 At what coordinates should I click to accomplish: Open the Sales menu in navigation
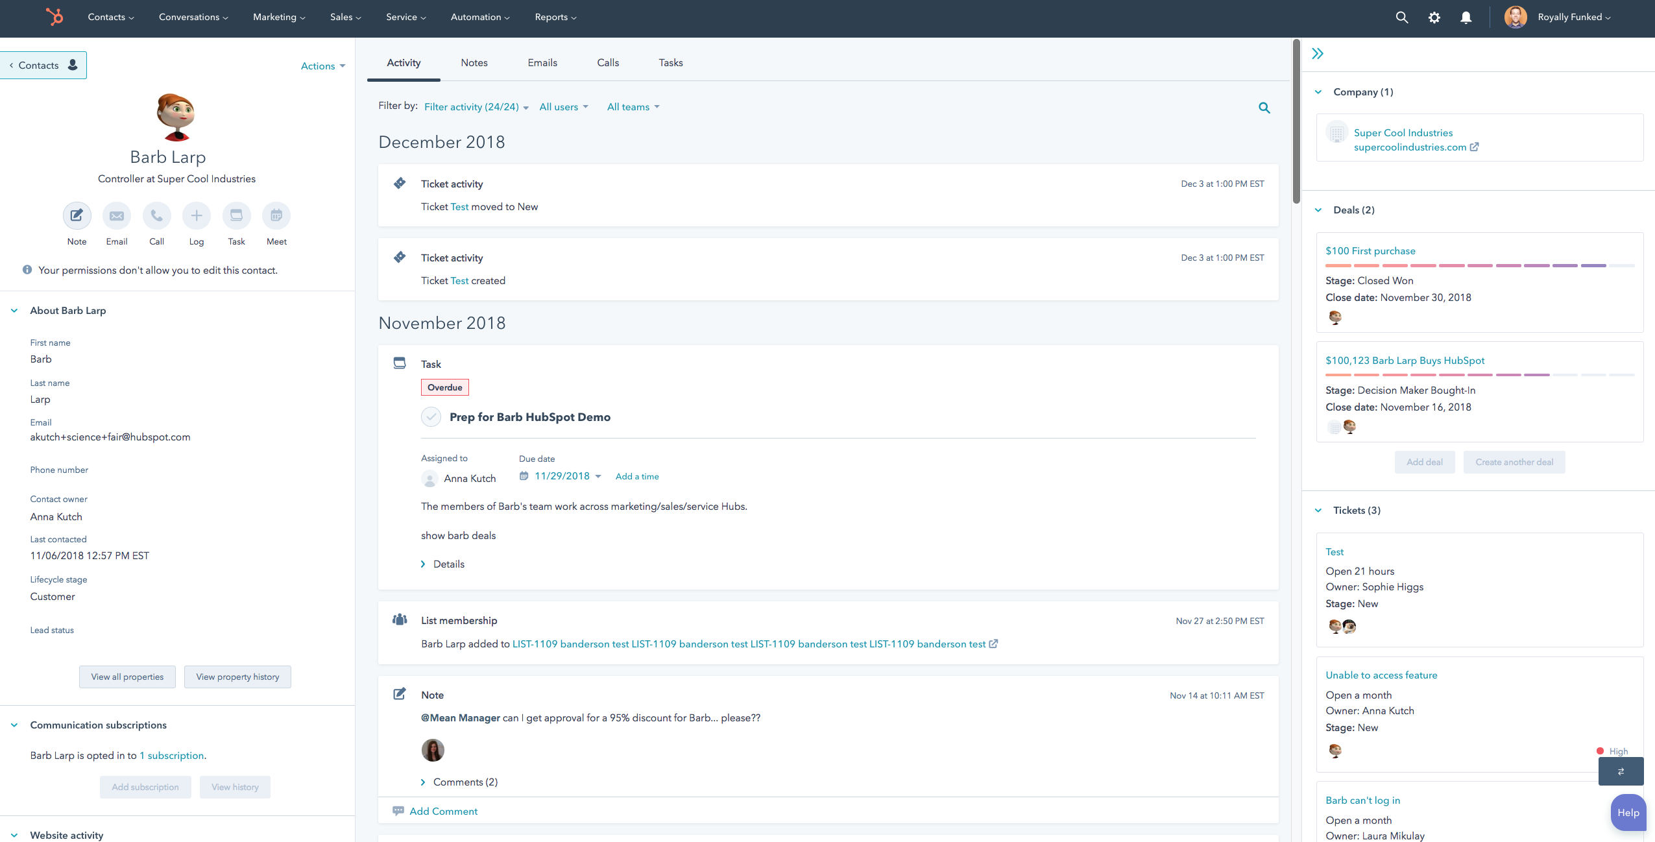pyautogui.click(x=345, y=18)
